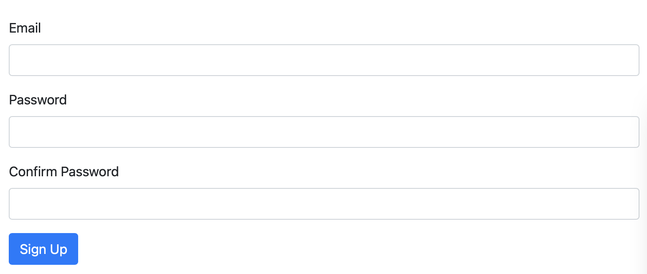Viewport: 647px width, 274px height.
Task: Choose the topmost text input on the form
Action: click(324, 60)
